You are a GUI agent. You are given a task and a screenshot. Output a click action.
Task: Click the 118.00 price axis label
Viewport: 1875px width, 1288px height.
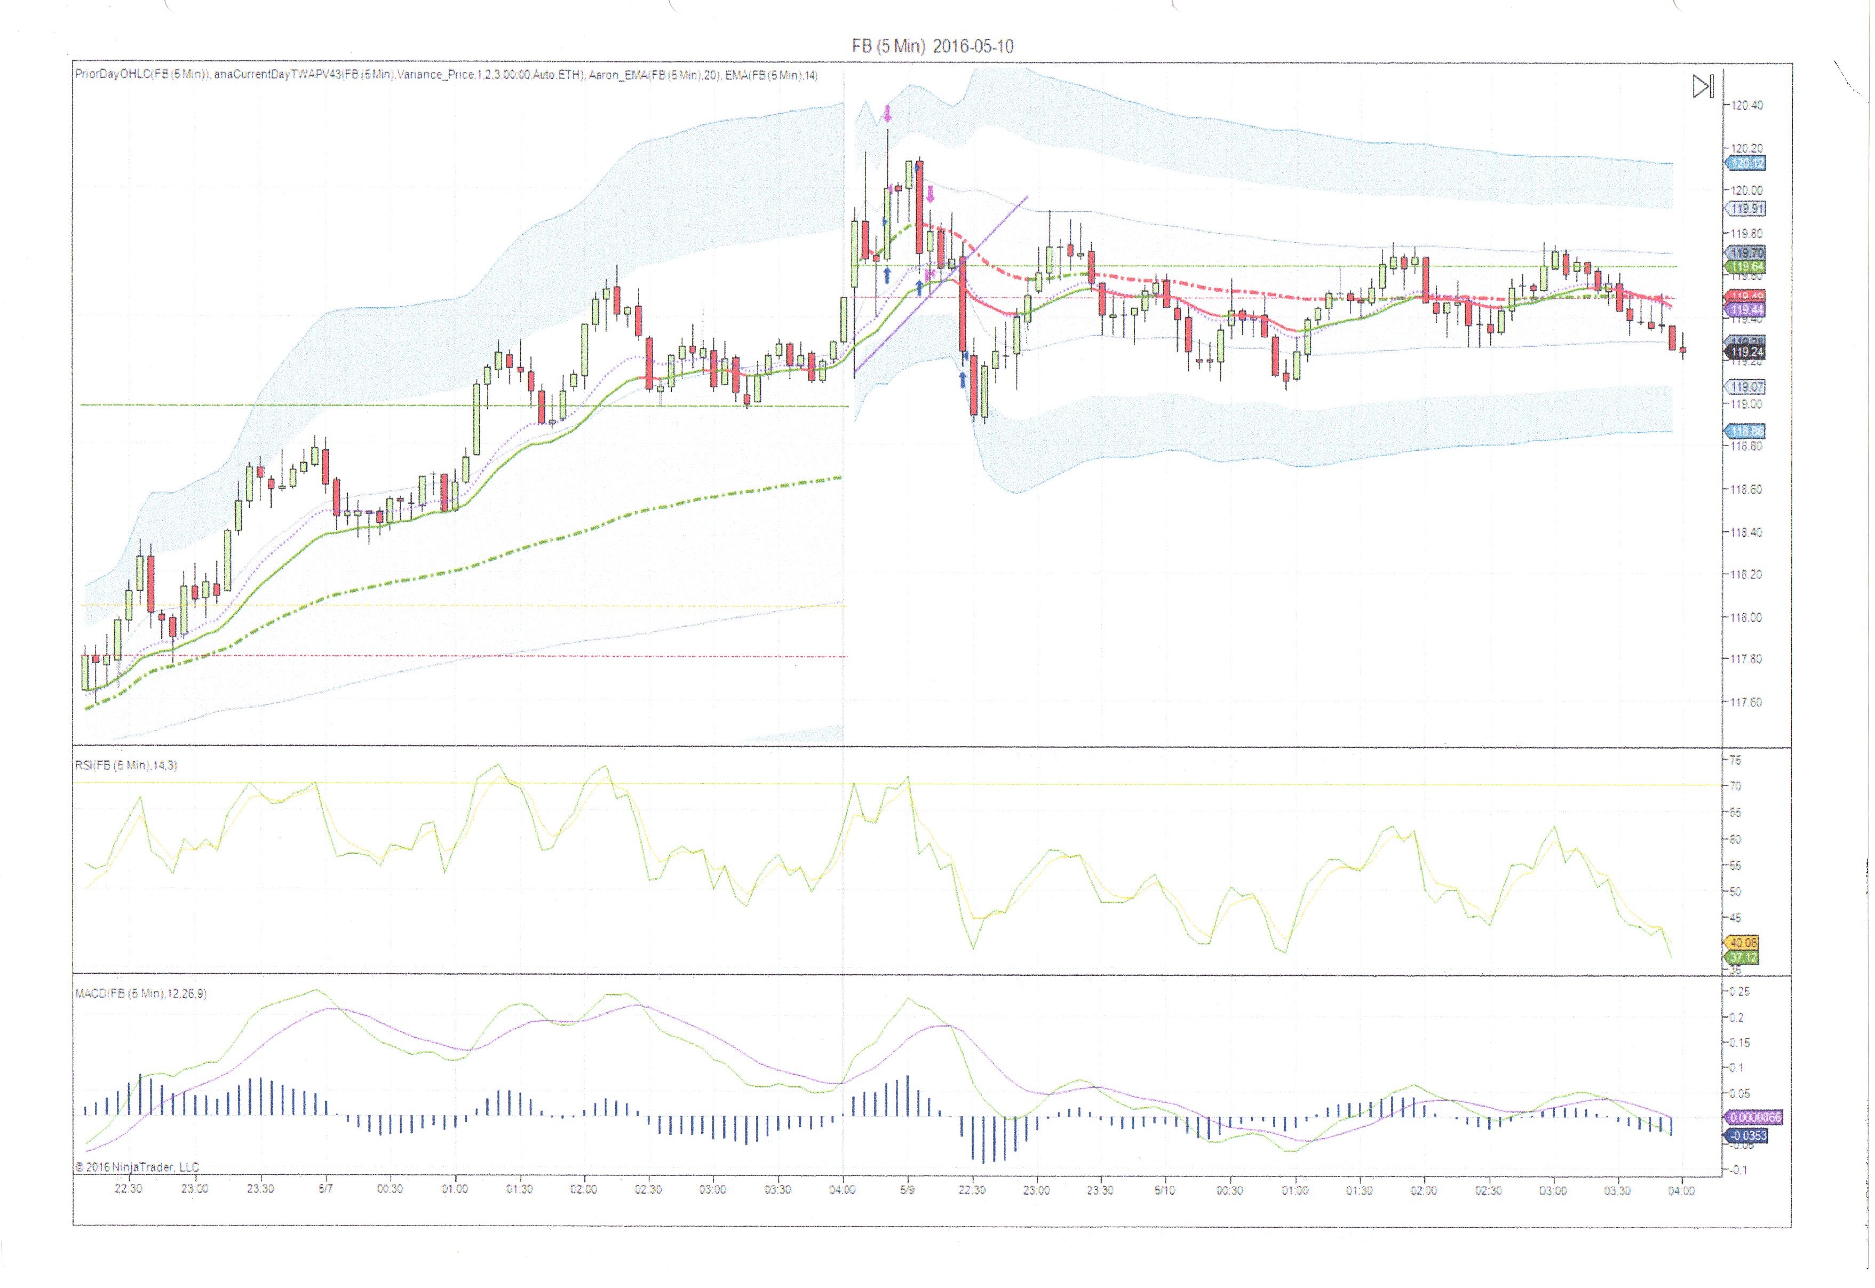[1746, 618]
